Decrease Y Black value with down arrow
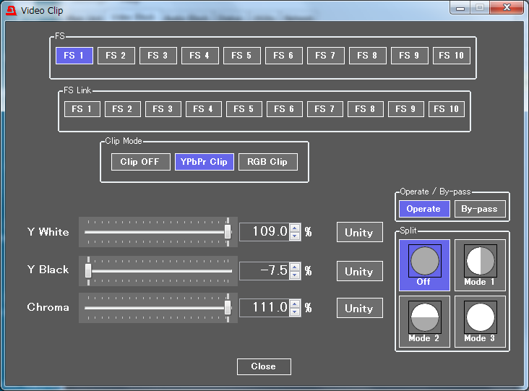This screenshot has width=529, height=391. [295, 275]
